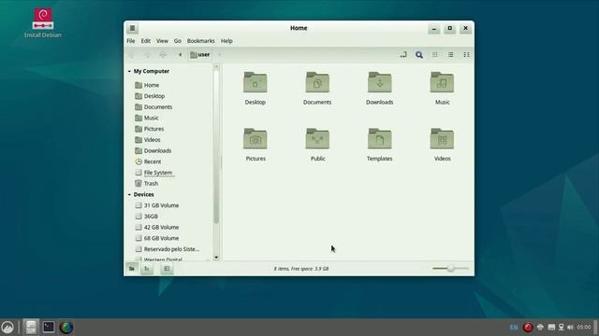
Task: Open the Bookmarks menu
Action: pos(200,41)
